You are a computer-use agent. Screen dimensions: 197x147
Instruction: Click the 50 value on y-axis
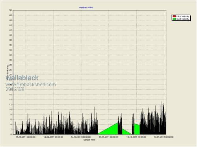[x=11, y=10]
